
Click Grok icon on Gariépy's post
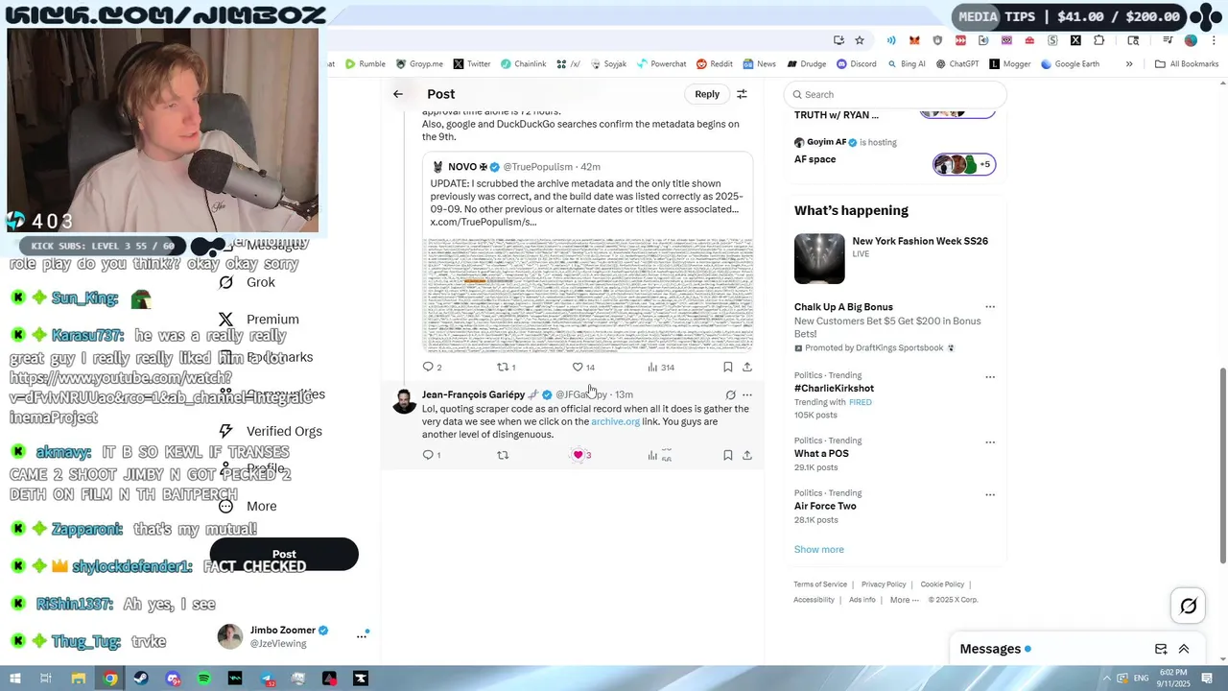(730, 394)
